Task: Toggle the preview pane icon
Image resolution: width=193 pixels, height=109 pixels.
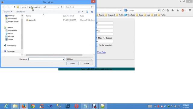Action: 87,12
